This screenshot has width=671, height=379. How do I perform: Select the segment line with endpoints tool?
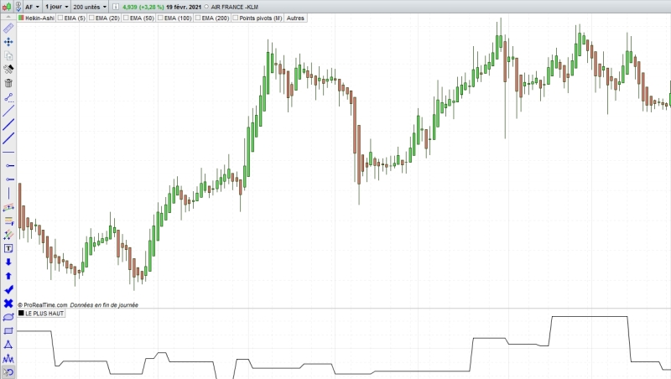[8, 97]
